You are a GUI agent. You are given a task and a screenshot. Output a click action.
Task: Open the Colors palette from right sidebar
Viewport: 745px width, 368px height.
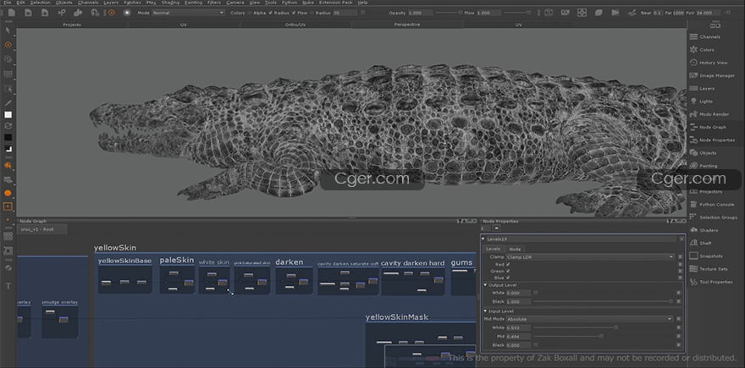(x=707, y=50)
